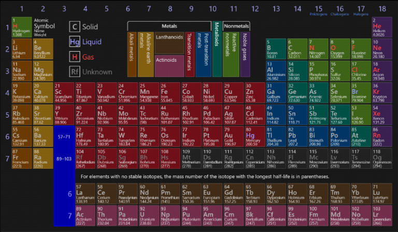
Task: Click the Rutherfordium (Rf) tile
Action: click(86, 158)
